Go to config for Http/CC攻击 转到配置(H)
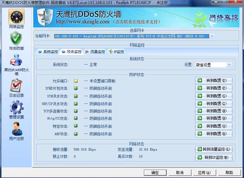The image size is (244, 178). tap(214, 118)
